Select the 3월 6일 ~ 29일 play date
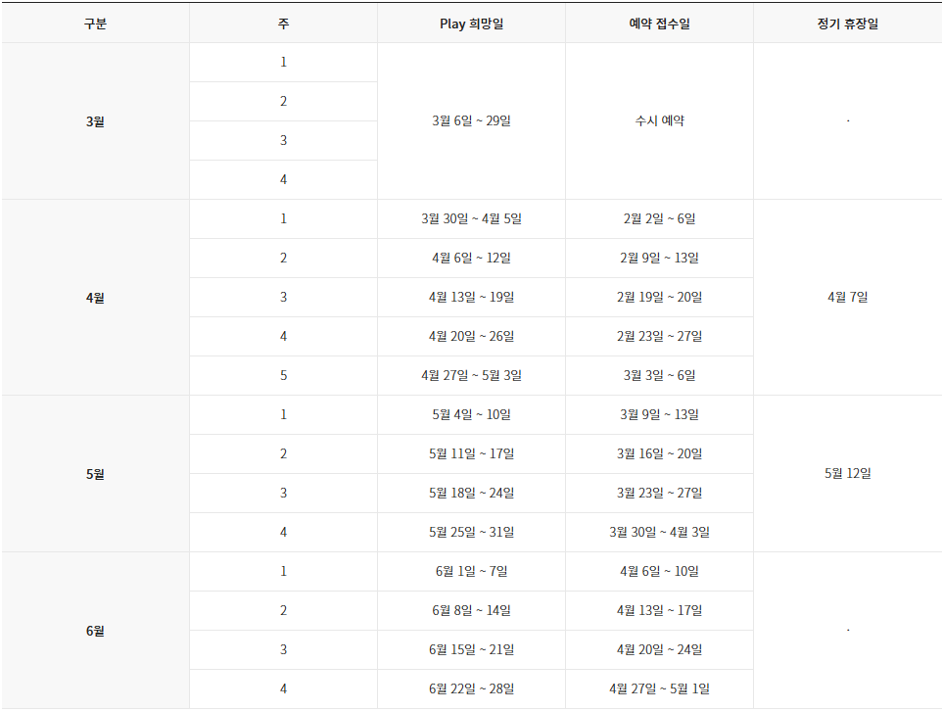This screenshot has width=943, height=711. (x=471, y=121)
